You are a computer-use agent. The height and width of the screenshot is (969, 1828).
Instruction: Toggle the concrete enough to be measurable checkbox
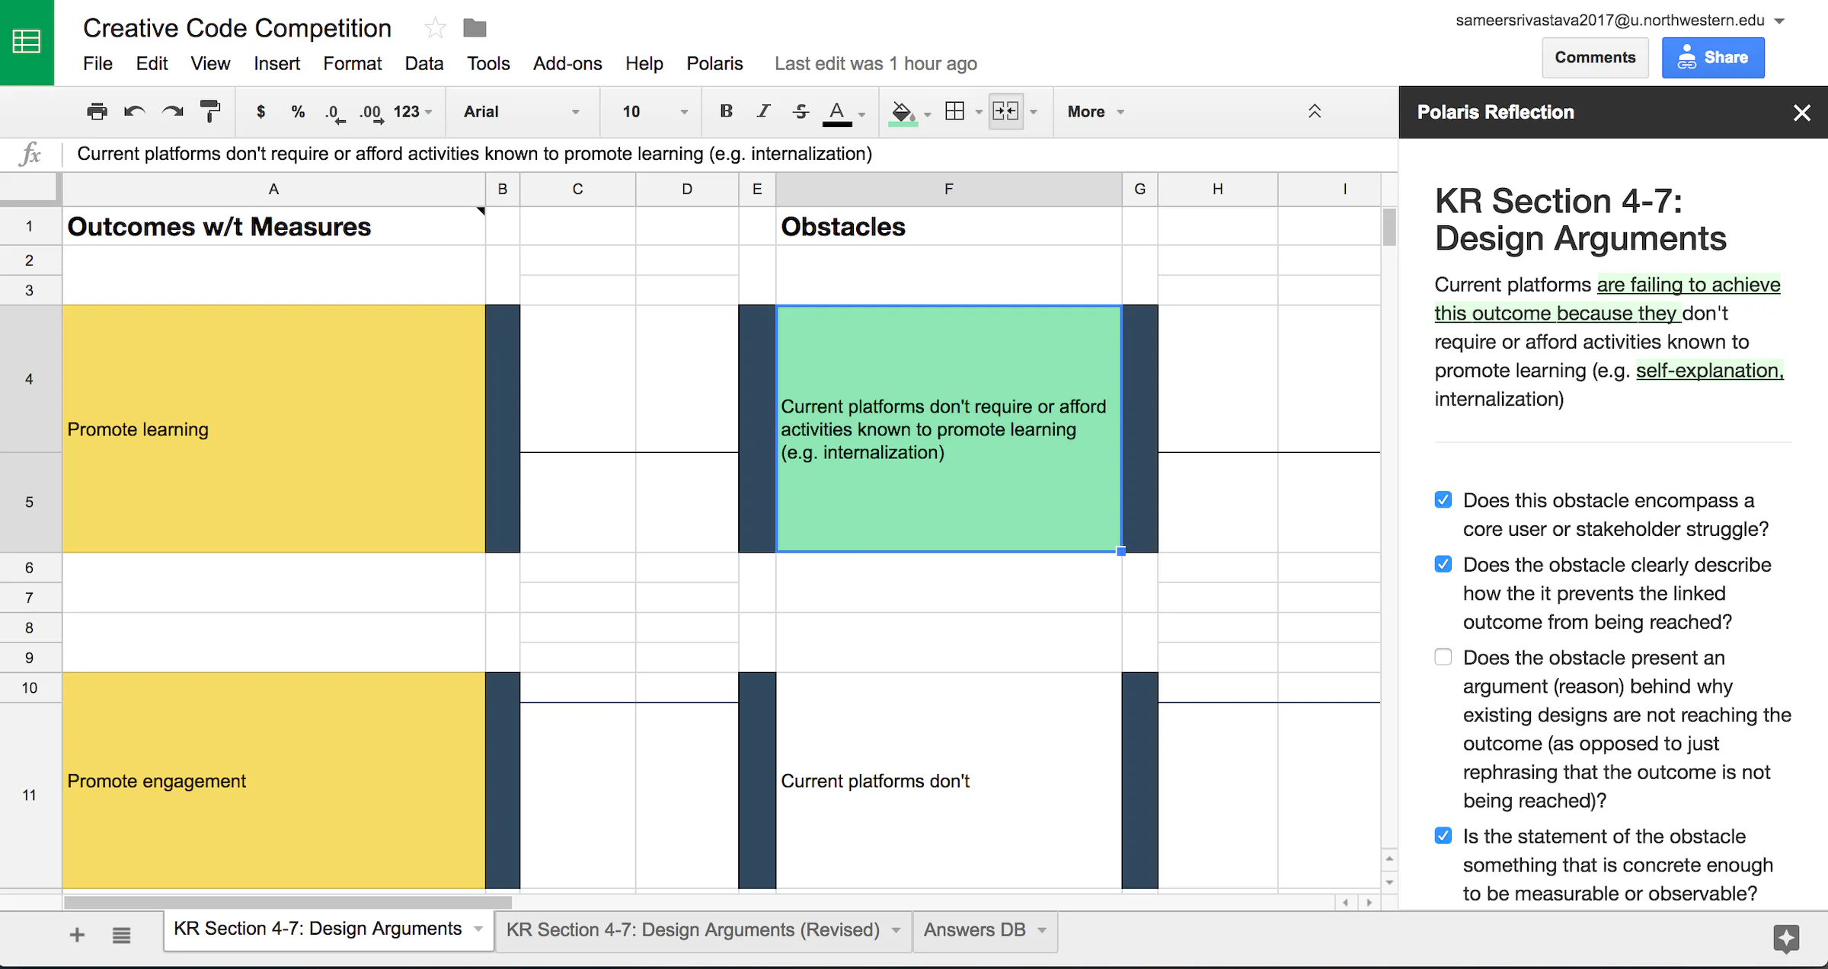[1443, 836]
